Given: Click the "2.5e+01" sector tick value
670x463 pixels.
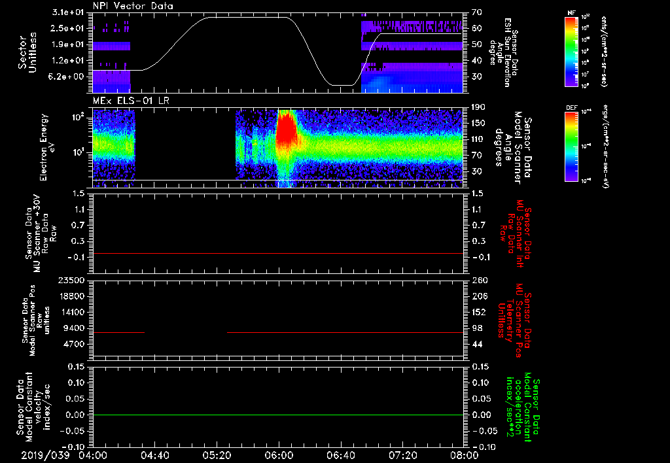Looking at the screenshot, I should tap(68, 28).
